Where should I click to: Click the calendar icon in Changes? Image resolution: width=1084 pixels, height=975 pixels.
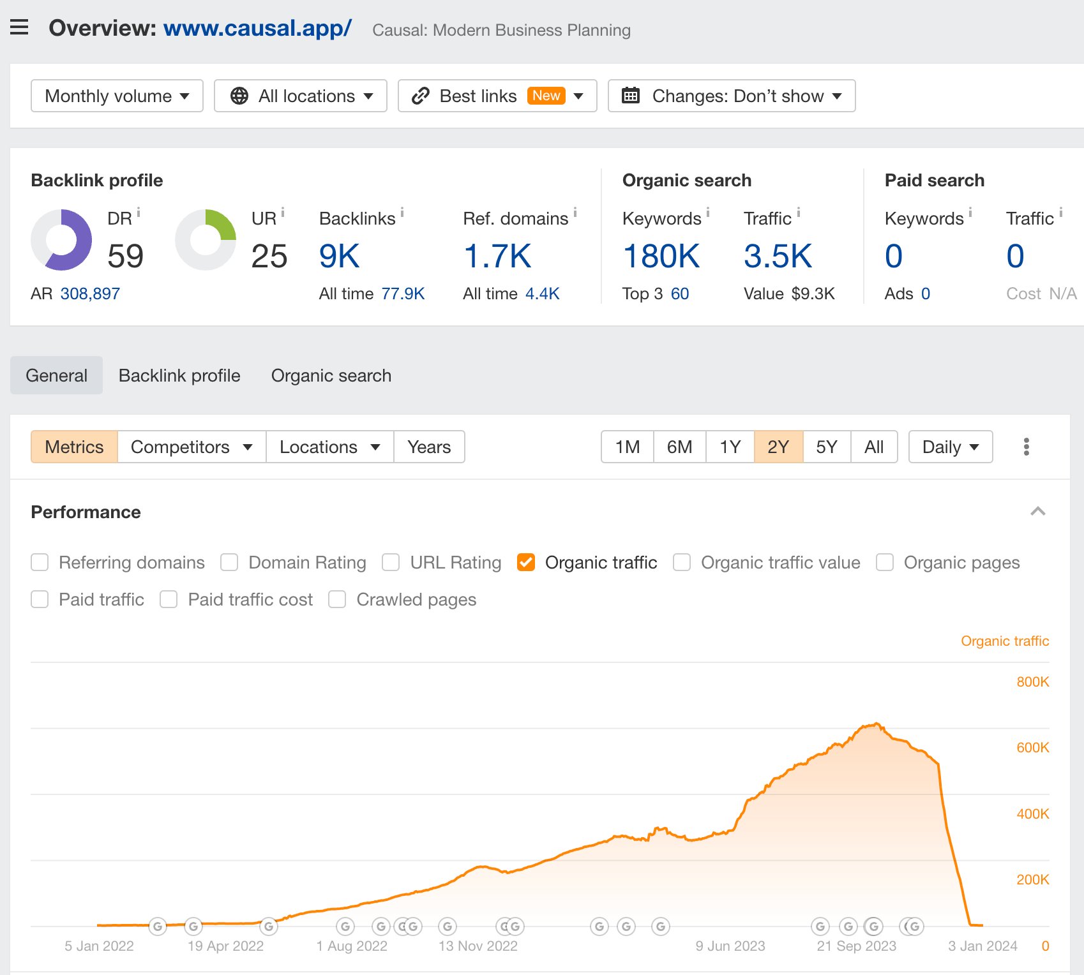click(631, 96)
